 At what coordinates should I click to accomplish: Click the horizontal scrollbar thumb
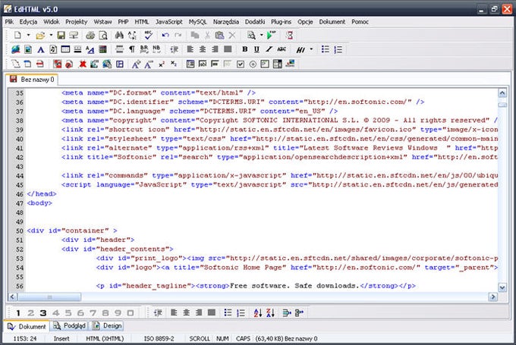(x=49, y=297)
